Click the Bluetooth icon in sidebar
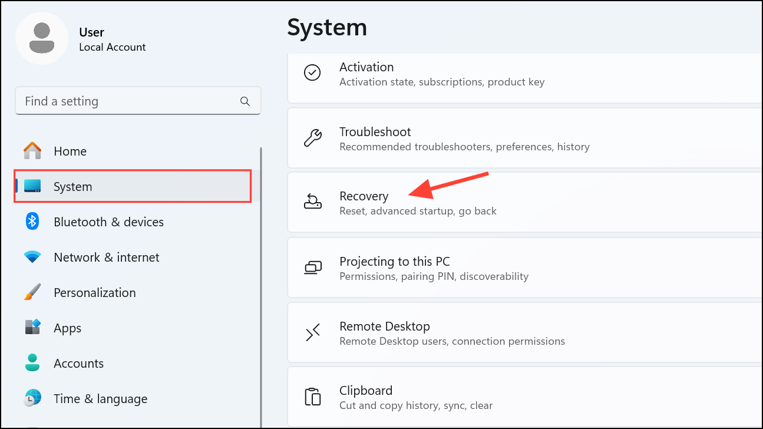763x429 pixels. pyautogui.click(x=32, y=222)
